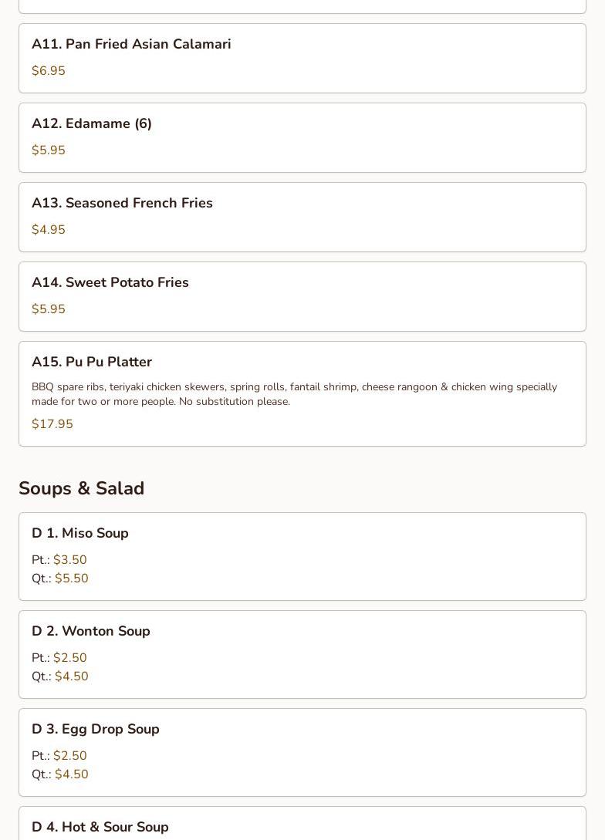The height and width of the screenshot is (840, 605).
Task: Pick Wonton Soup Pt. $2.50 option
Action: pyautogui.click(x=59, y=657)
